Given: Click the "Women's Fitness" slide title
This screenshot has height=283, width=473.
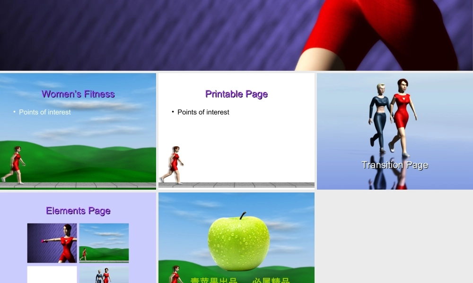Looking at the screenshot, I should tap(78, 94).
